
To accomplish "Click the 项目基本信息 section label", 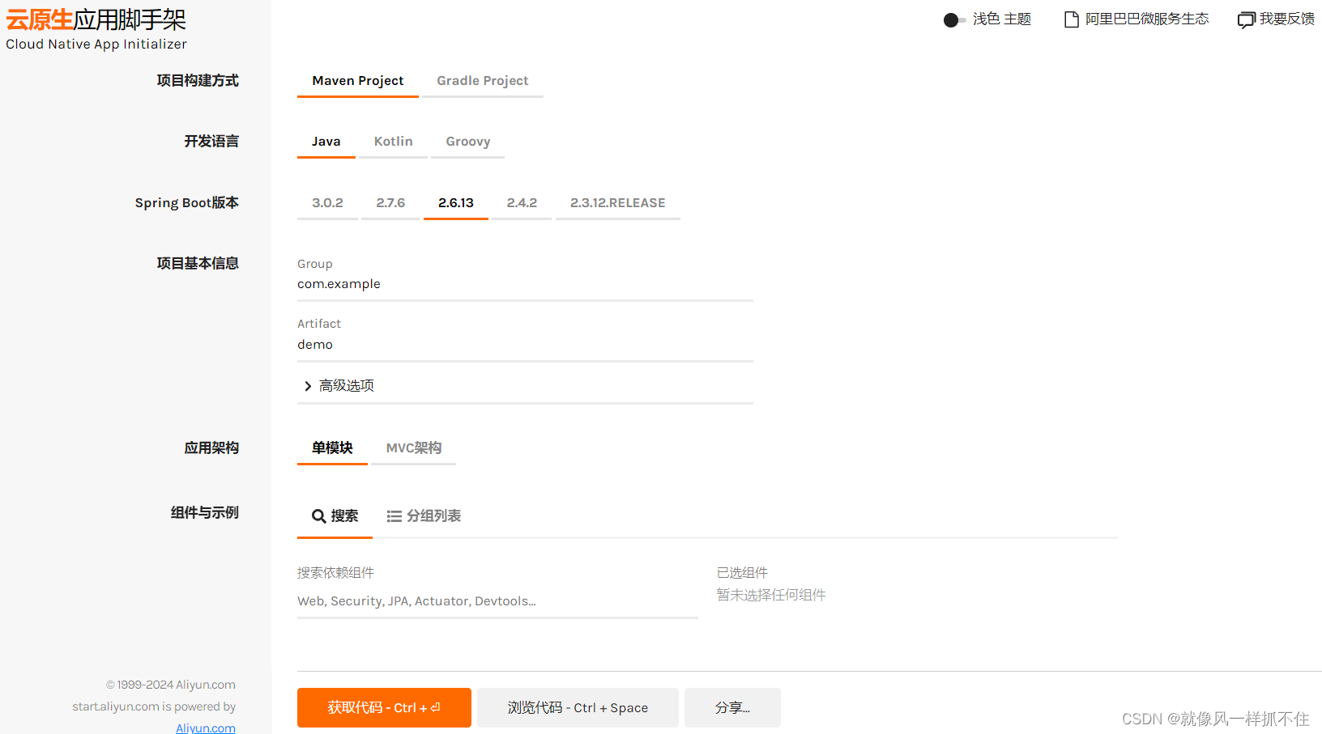I will pyautogui.click(x=198, y=264).
